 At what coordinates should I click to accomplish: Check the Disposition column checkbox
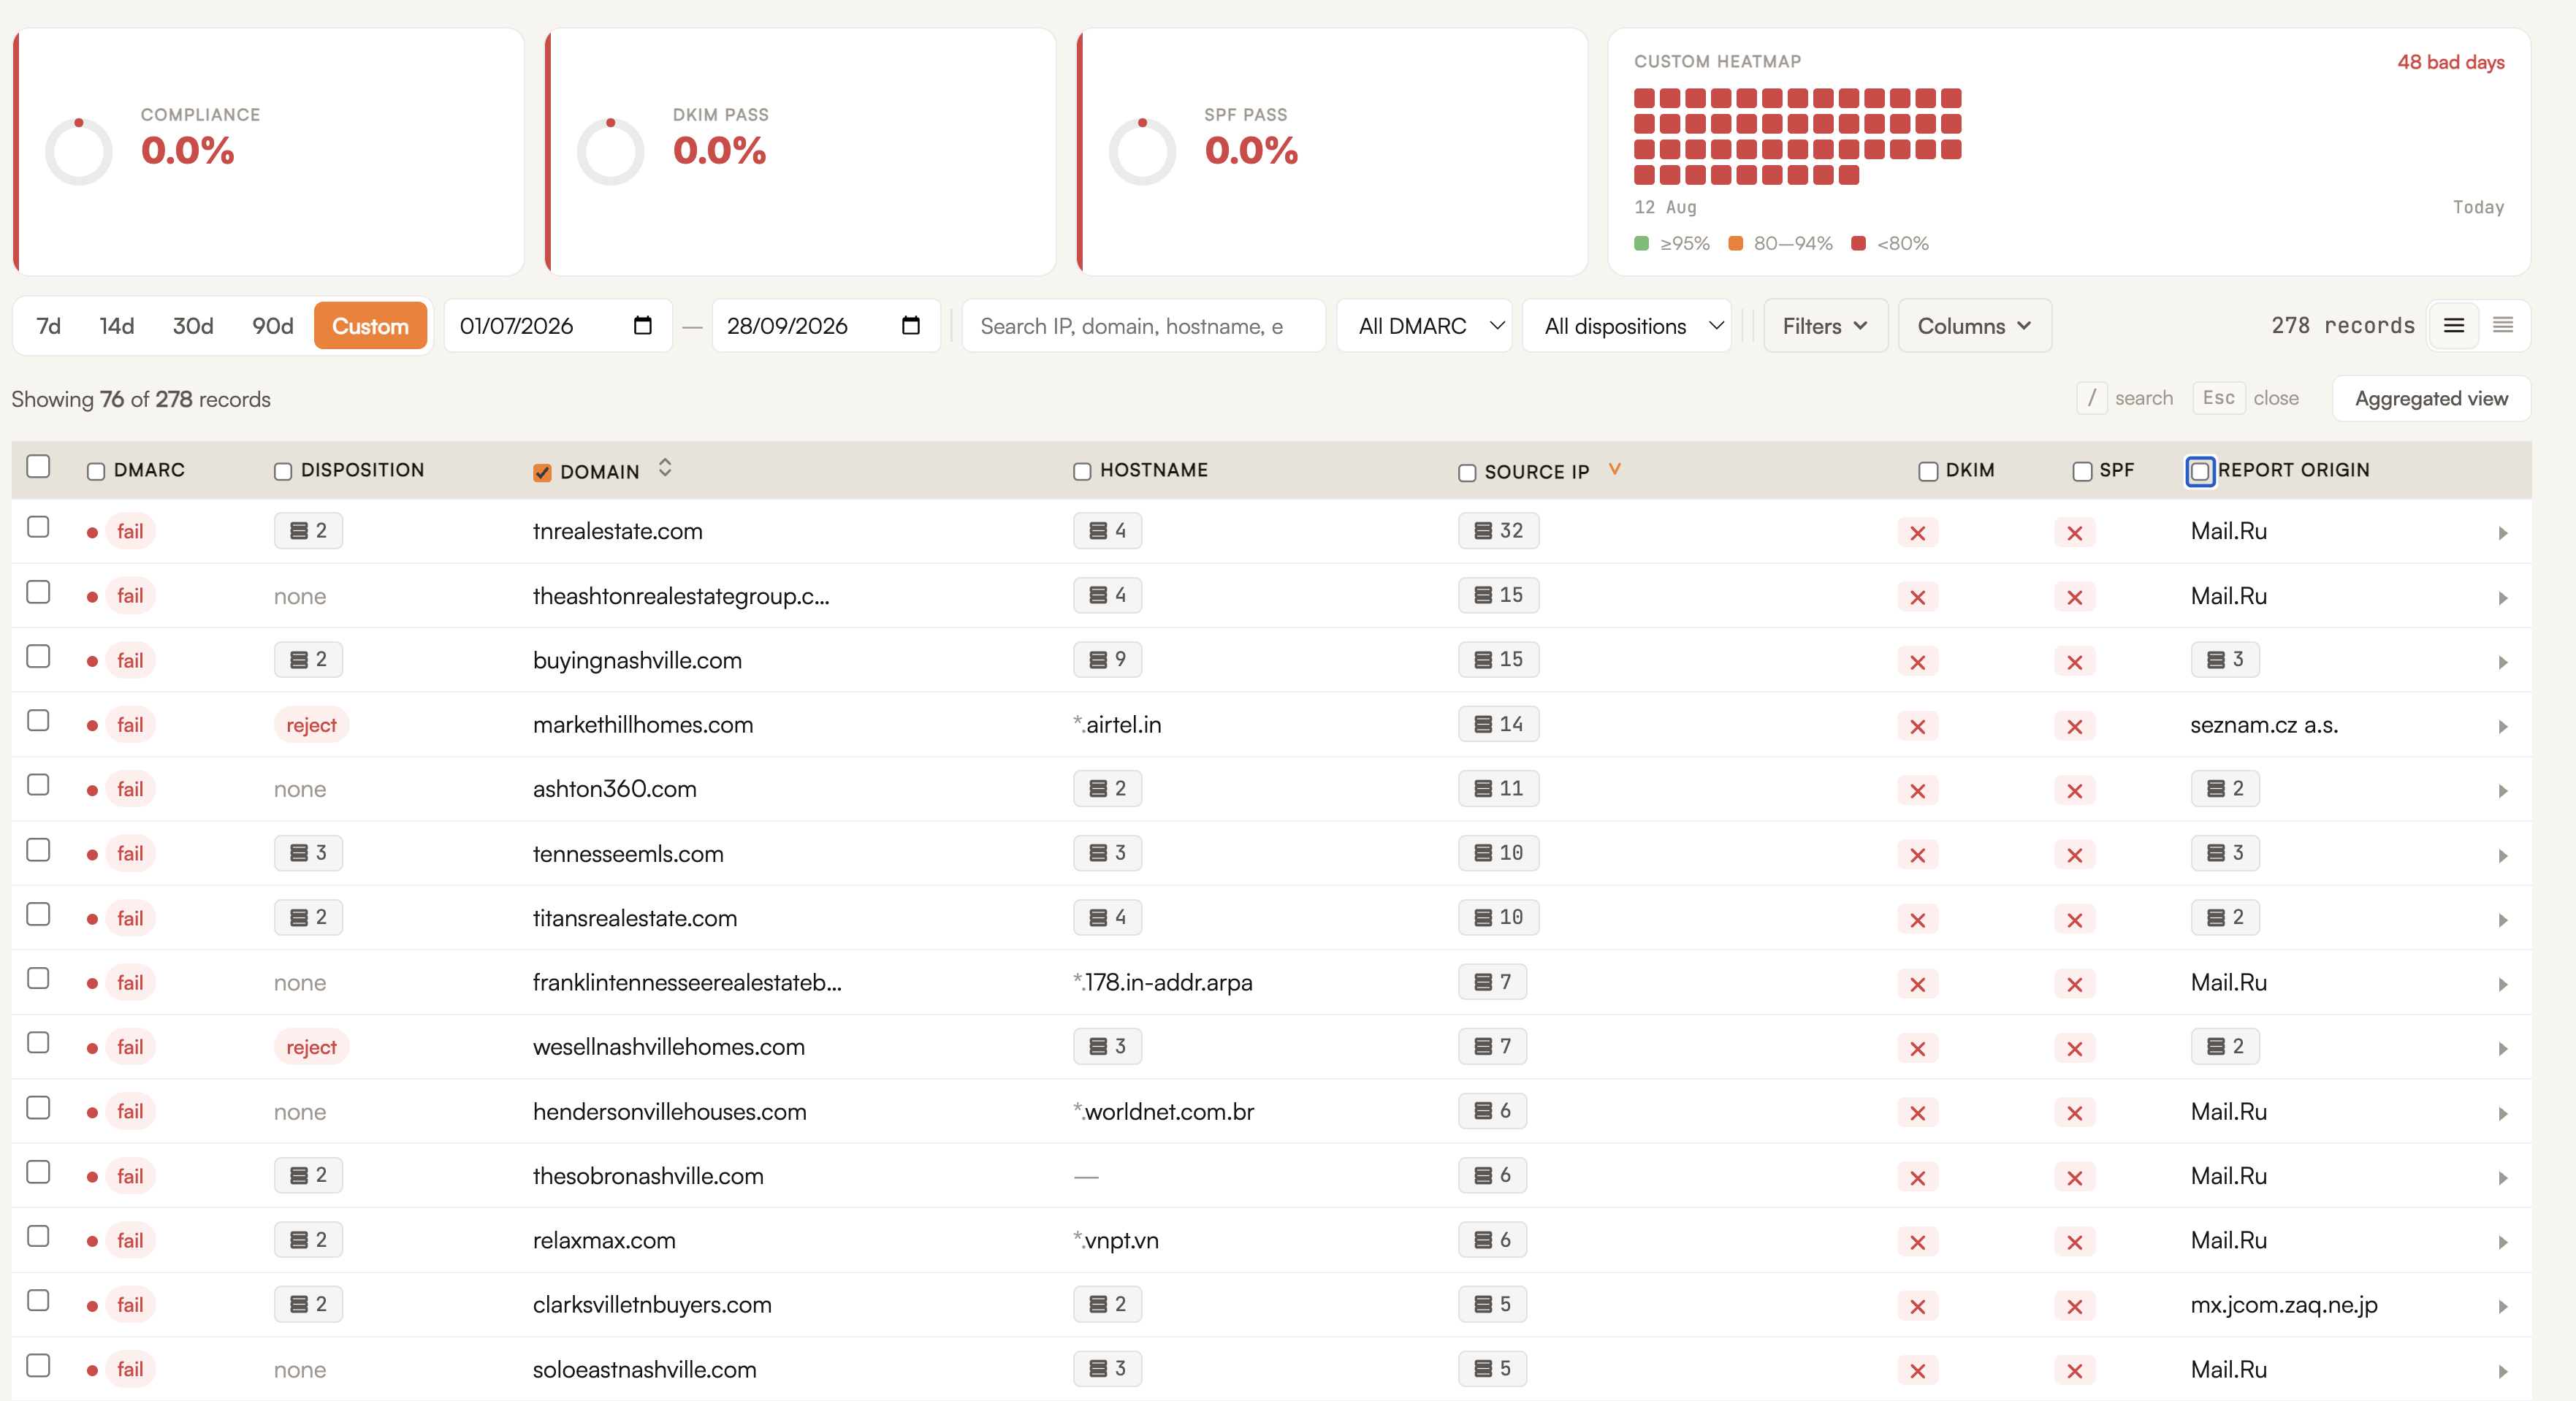coord(283,471)
